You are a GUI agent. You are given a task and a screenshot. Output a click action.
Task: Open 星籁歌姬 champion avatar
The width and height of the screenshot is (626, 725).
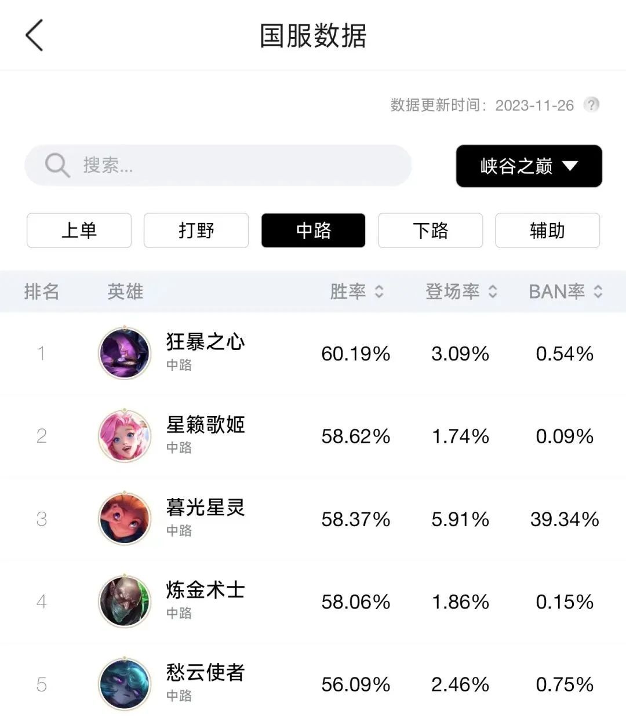click(x=125, y=436)
